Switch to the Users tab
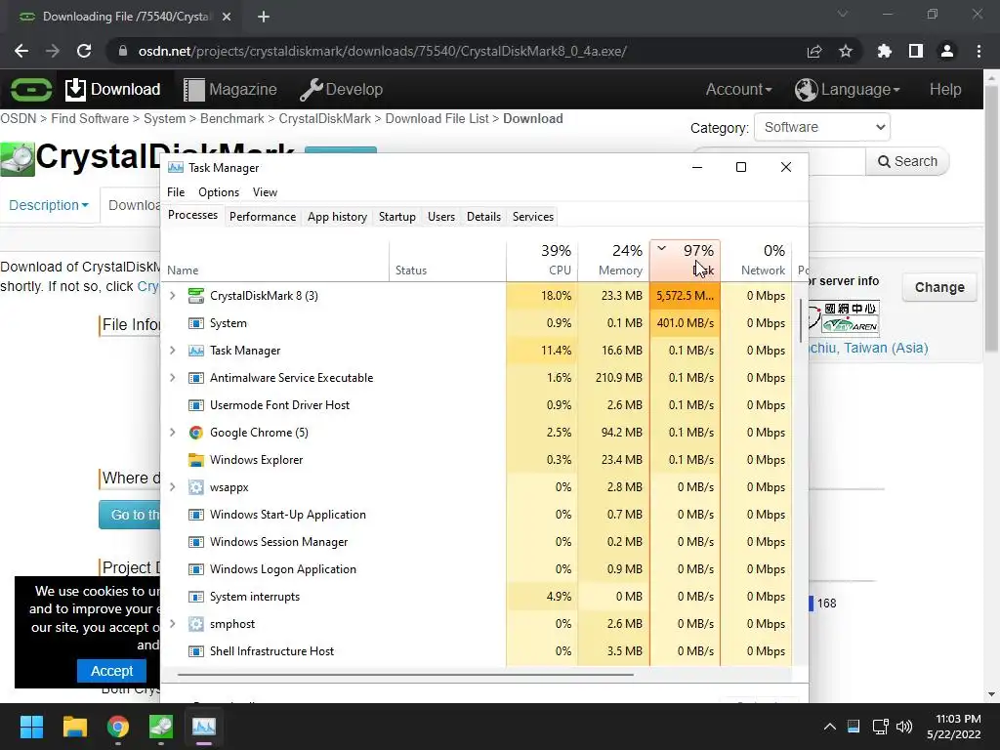This screenshot has width=1000, height=750. tap(441, 217)
